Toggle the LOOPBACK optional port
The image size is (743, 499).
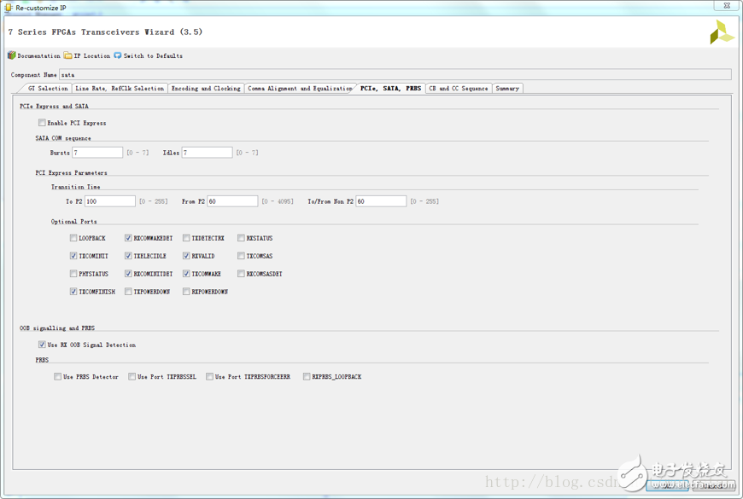click(73, 238)
